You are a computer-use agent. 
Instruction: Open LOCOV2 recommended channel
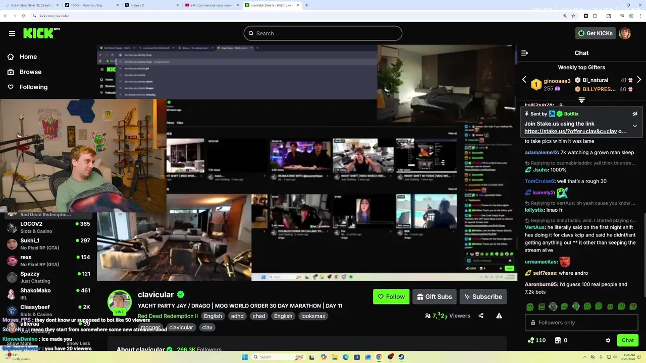(x=48, y=227)
